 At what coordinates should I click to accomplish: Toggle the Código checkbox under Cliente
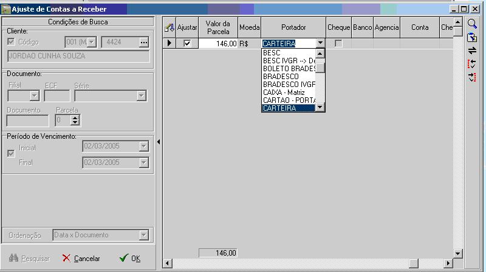pyautogui.click(x=11, y=42)
